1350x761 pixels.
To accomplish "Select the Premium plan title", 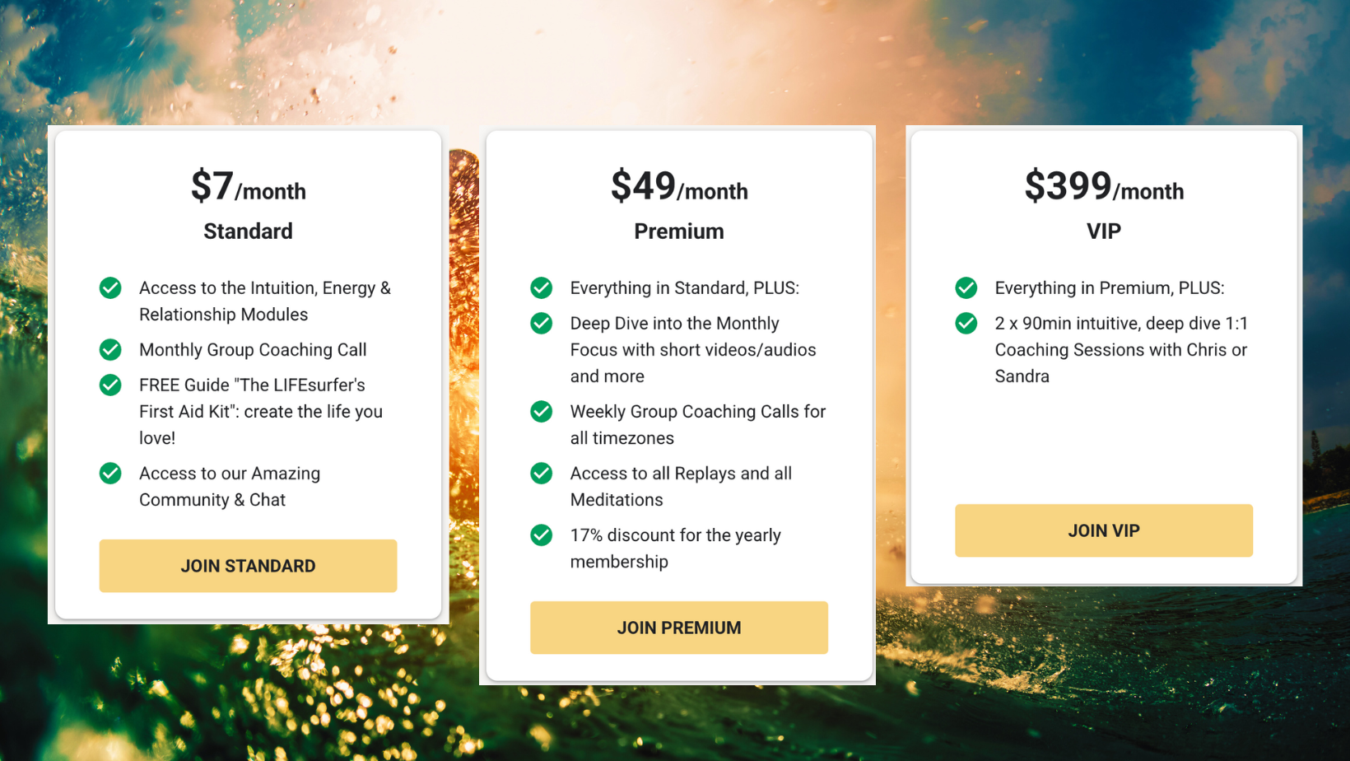I will [679, 231].
